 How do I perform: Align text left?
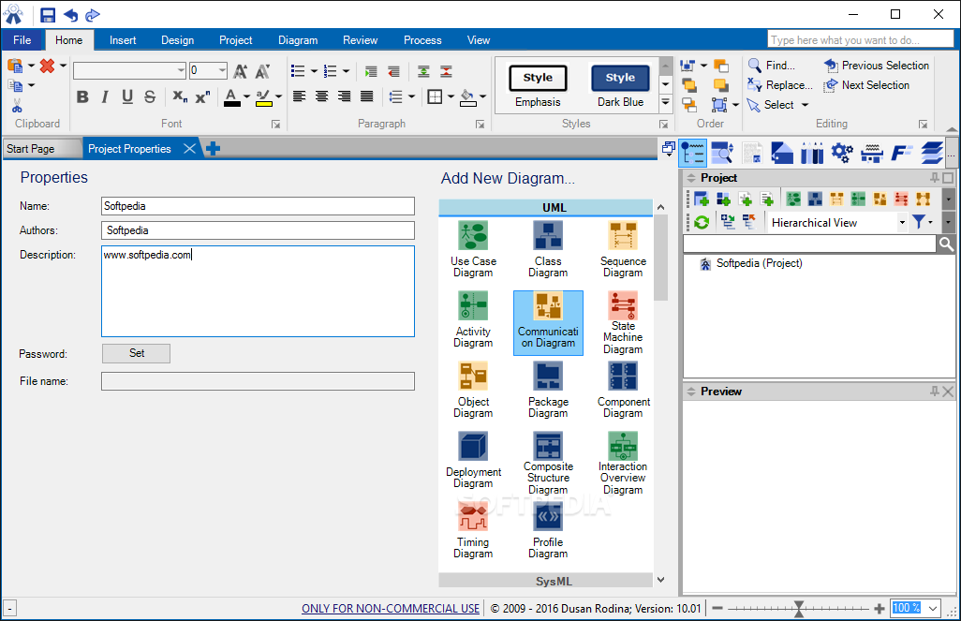[x=299, y=96]
